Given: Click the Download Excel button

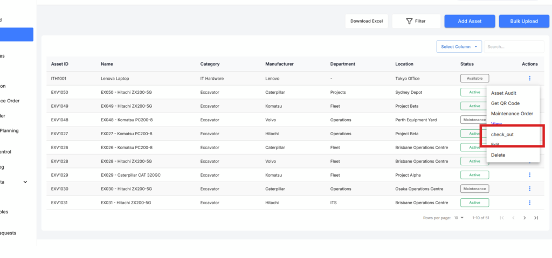Looking at the screenshot, I should (x=367, y=21).
